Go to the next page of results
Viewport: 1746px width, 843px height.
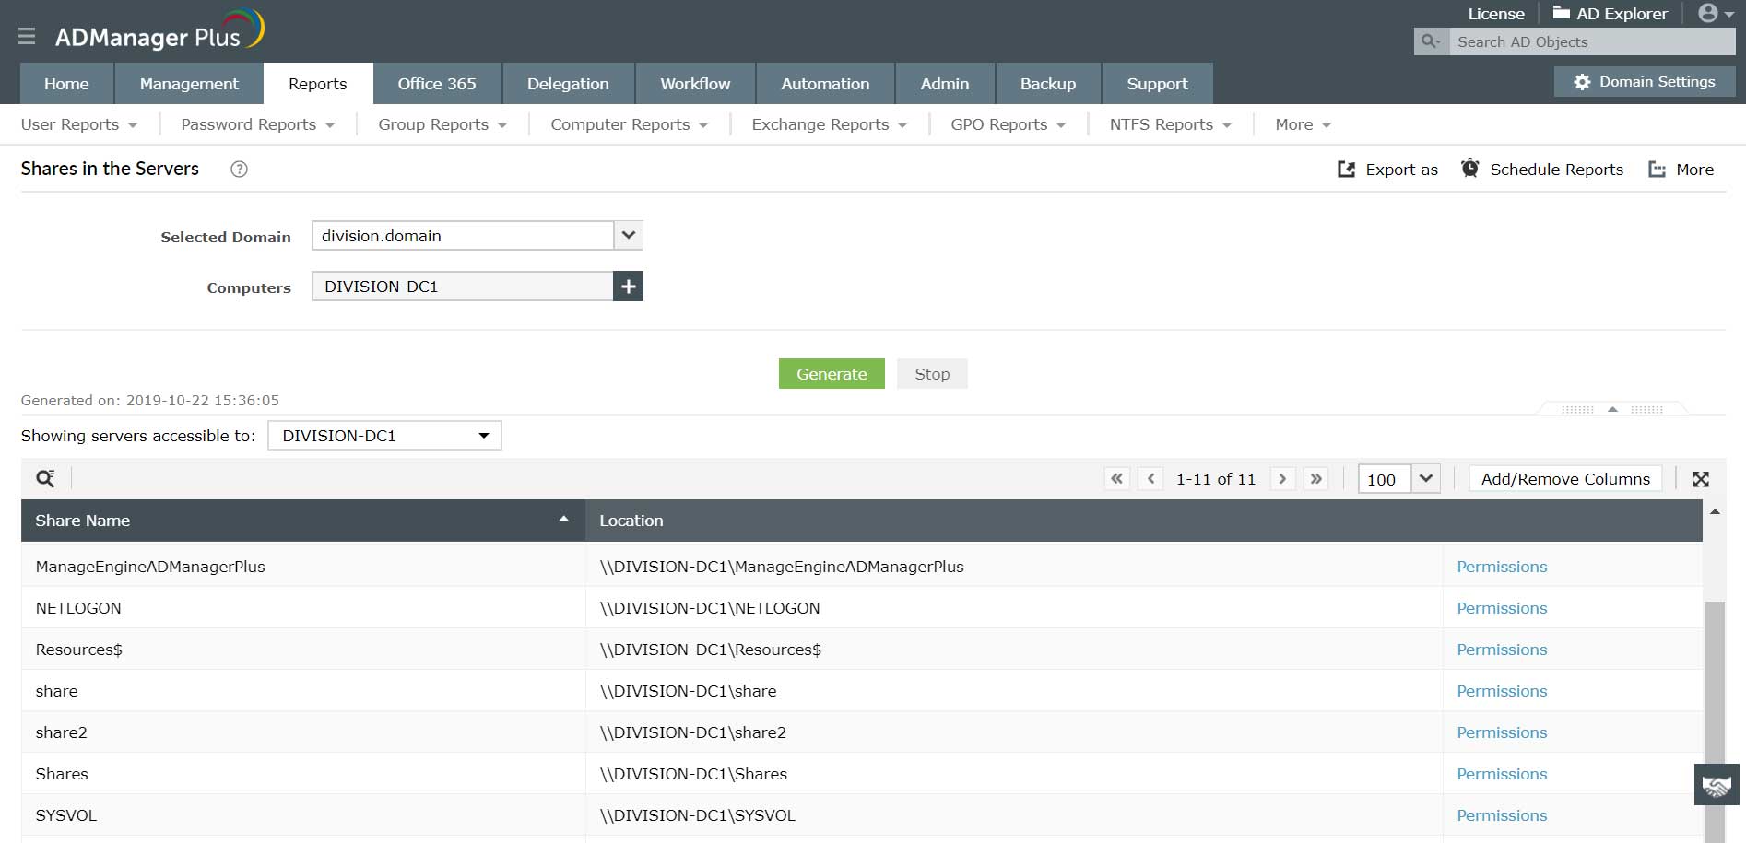click(1282, 479)
